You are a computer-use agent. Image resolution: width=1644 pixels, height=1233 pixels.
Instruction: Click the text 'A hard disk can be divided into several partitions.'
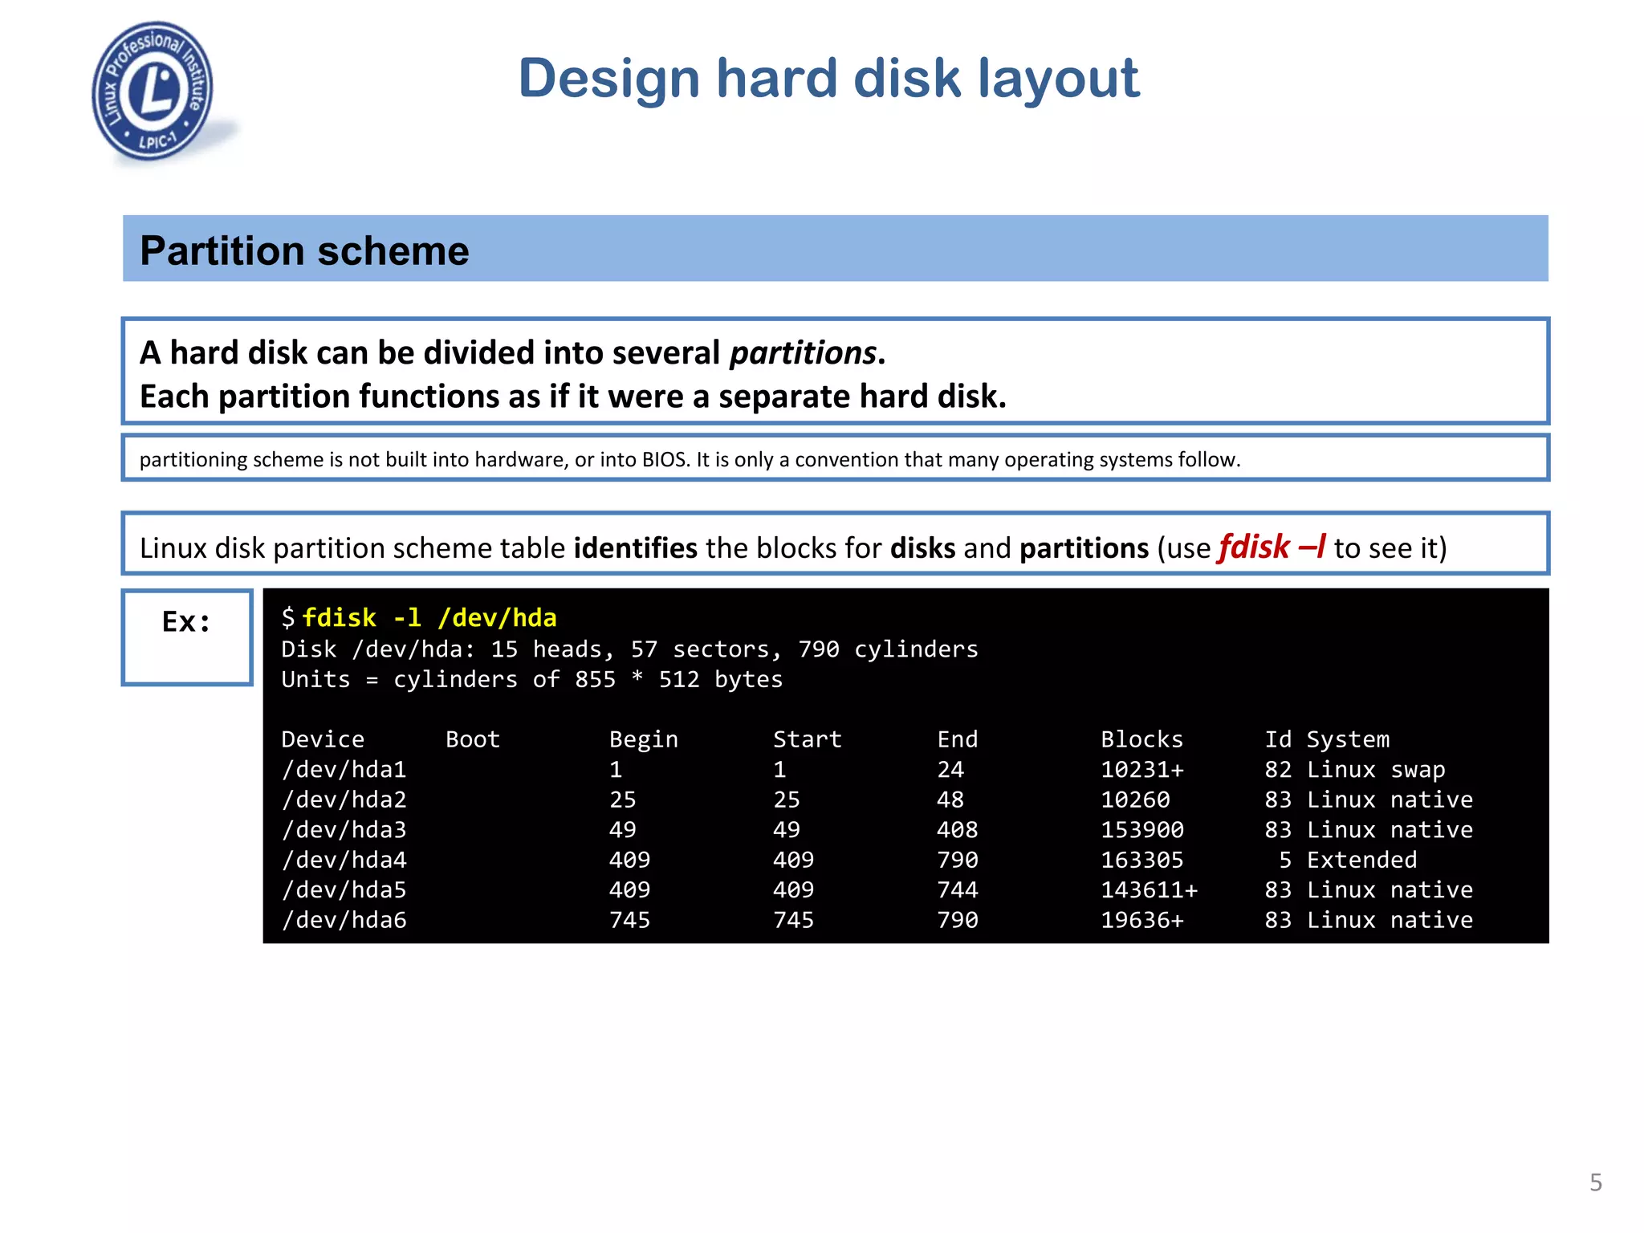[512, 352]
